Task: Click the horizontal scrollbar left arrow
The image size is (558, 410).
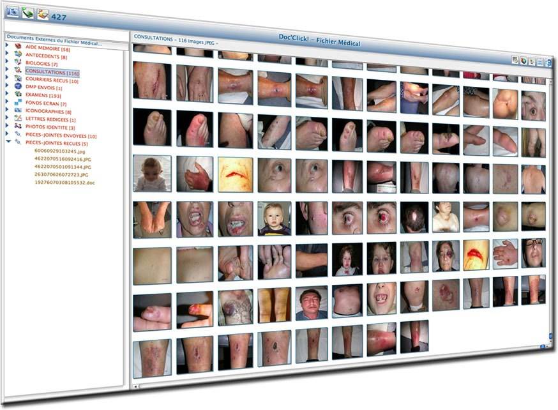Action: pos(135,386)
